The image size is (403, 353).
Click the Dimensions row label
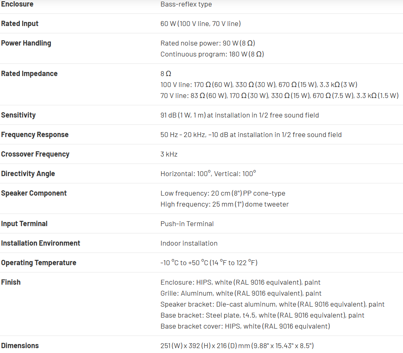coord(20,346)
